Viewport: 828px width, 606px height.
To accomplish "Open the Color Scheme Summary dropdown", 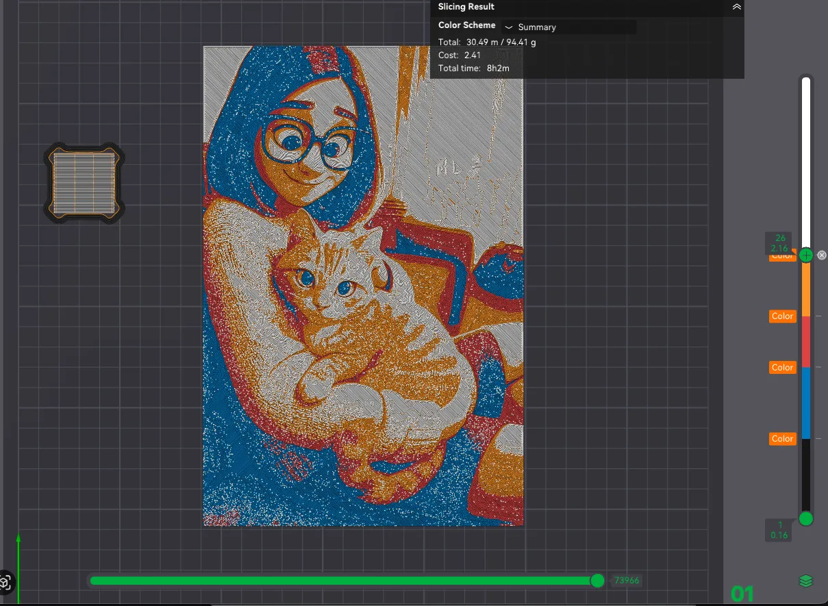I will pos(569,27).
